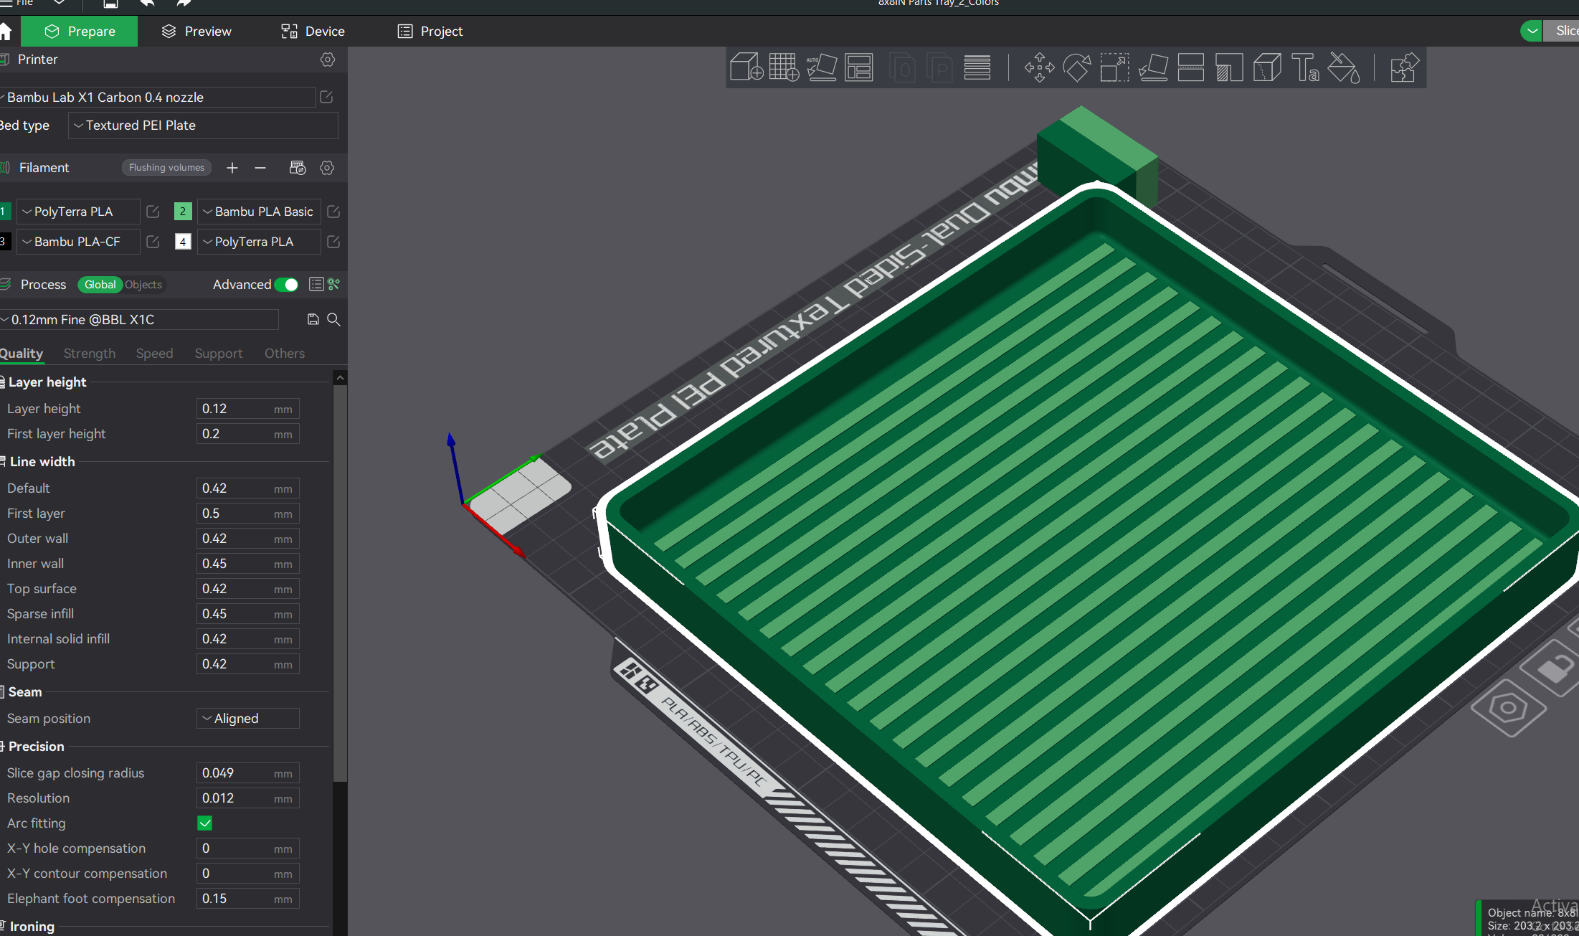The image size is (1579, 936).
Task: Click the process settings list icon
Action: click(316, 284)
